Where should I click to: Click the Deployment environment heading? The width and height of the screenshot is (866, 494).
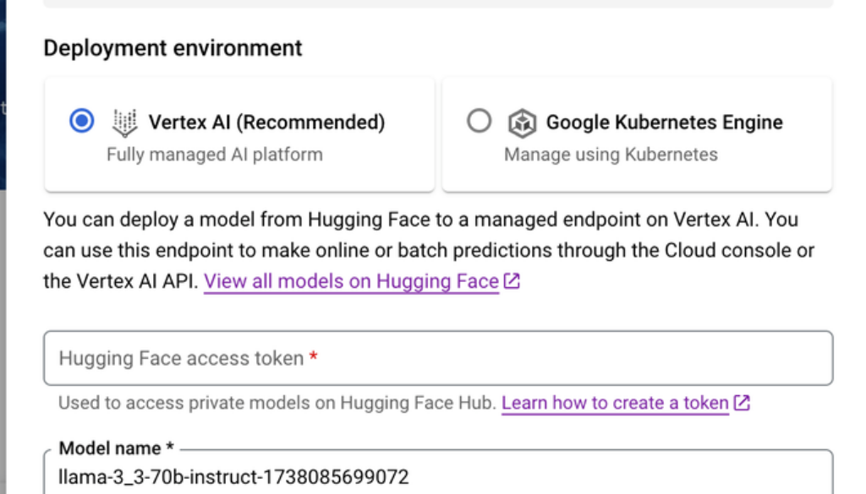pos(173,48)
